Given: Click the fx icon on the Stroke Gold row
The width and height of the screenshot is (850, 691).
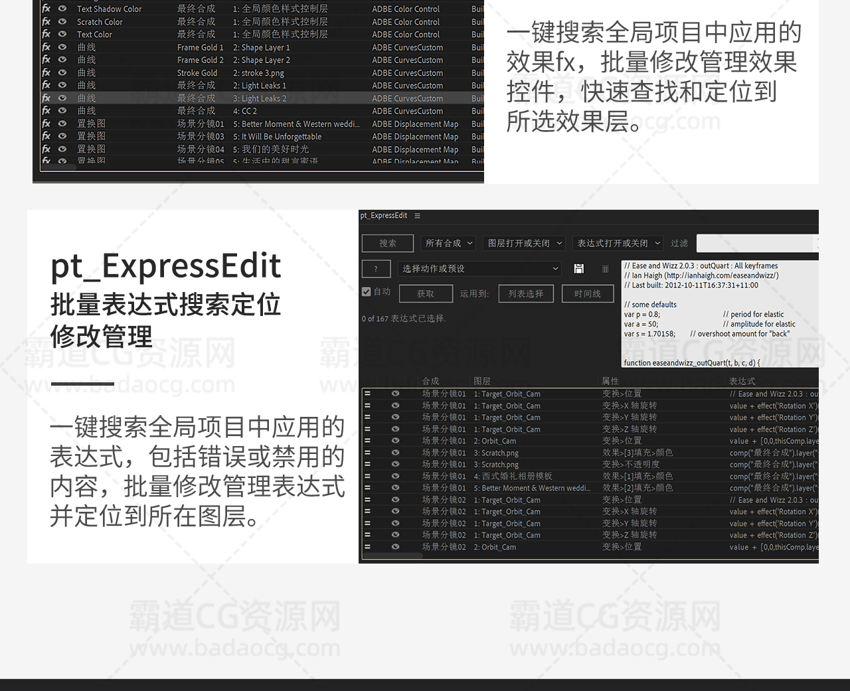Looking at the screenshot, I should [46, 73].
